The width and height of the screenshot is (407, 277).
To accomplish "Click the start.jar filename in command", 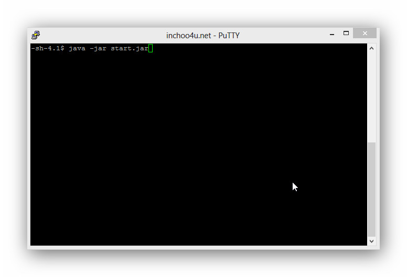I will [x=130, y=49].
